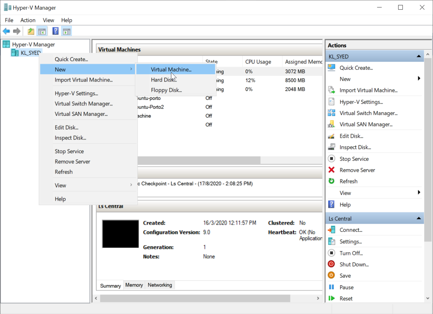Click the orange Shut Down icon
This screenshot has width=433, height=314.
(x=331, y=264)
